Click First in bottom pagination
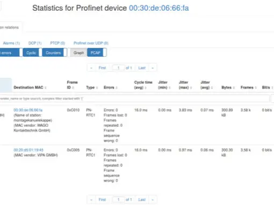 [102, 200]
